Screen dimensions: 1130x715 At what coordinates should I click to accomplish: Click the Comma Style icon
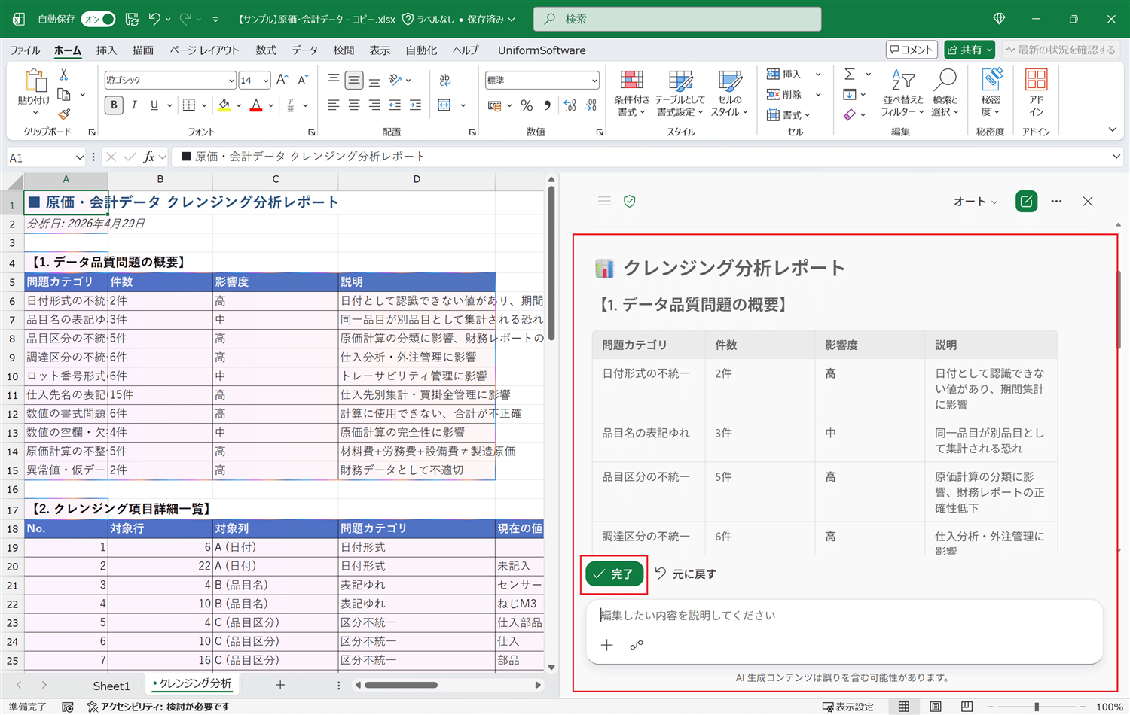click(547, 105)
